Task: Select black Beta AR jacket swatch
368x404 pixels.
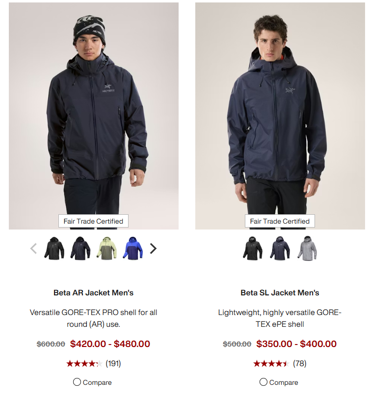Action: [x=54, y=248]
